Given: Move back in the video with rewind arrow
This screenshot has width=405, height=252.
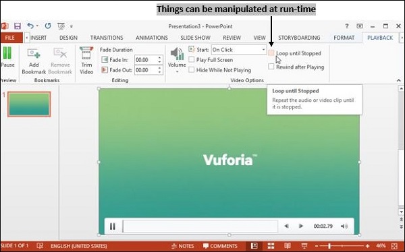Looking at the screenshot, I should point(286,226).
